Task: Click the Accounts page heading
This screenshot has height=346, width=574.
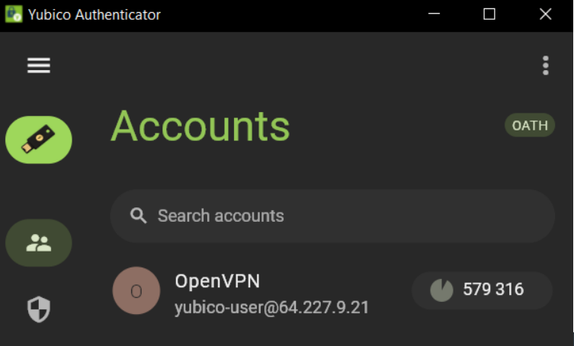Action: (200, 126)
